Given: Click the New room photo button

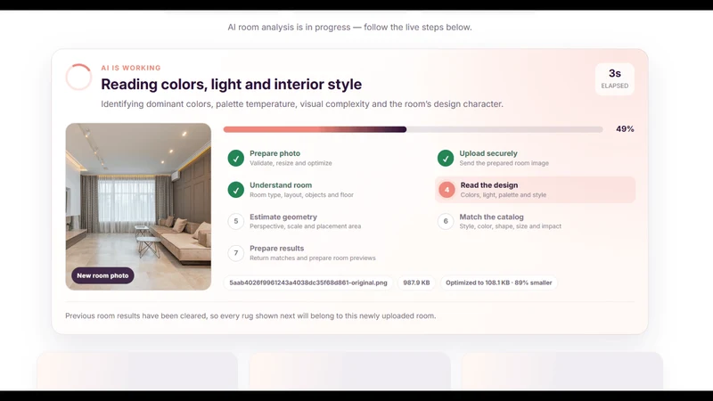Looking at the screenshot, I should (x=102, y=275).
